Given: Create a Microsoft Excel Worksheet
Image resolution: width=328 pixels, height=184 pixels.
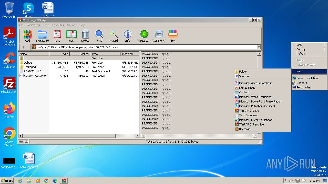Looking at the screenshot, I should [x=262, y=120].
